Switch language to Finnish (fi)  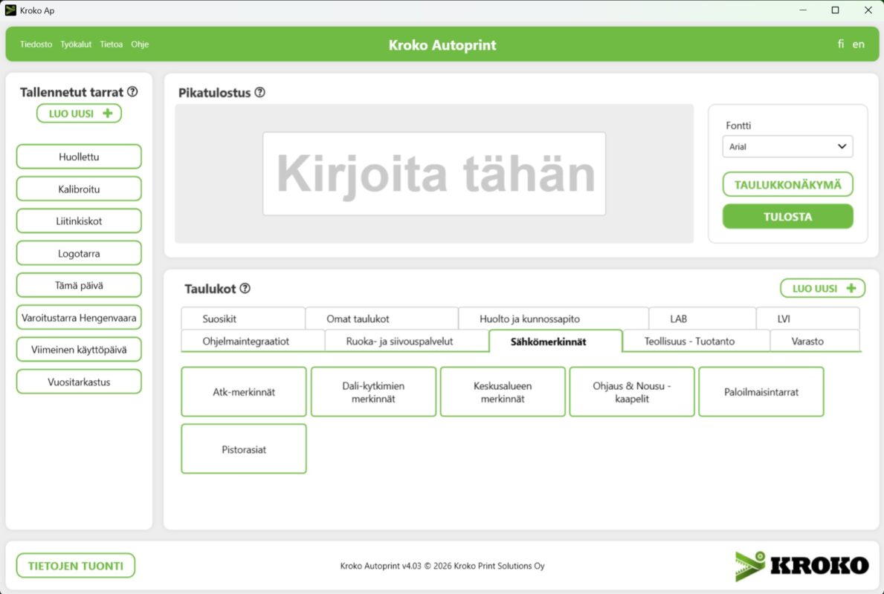tap(841, 45)
